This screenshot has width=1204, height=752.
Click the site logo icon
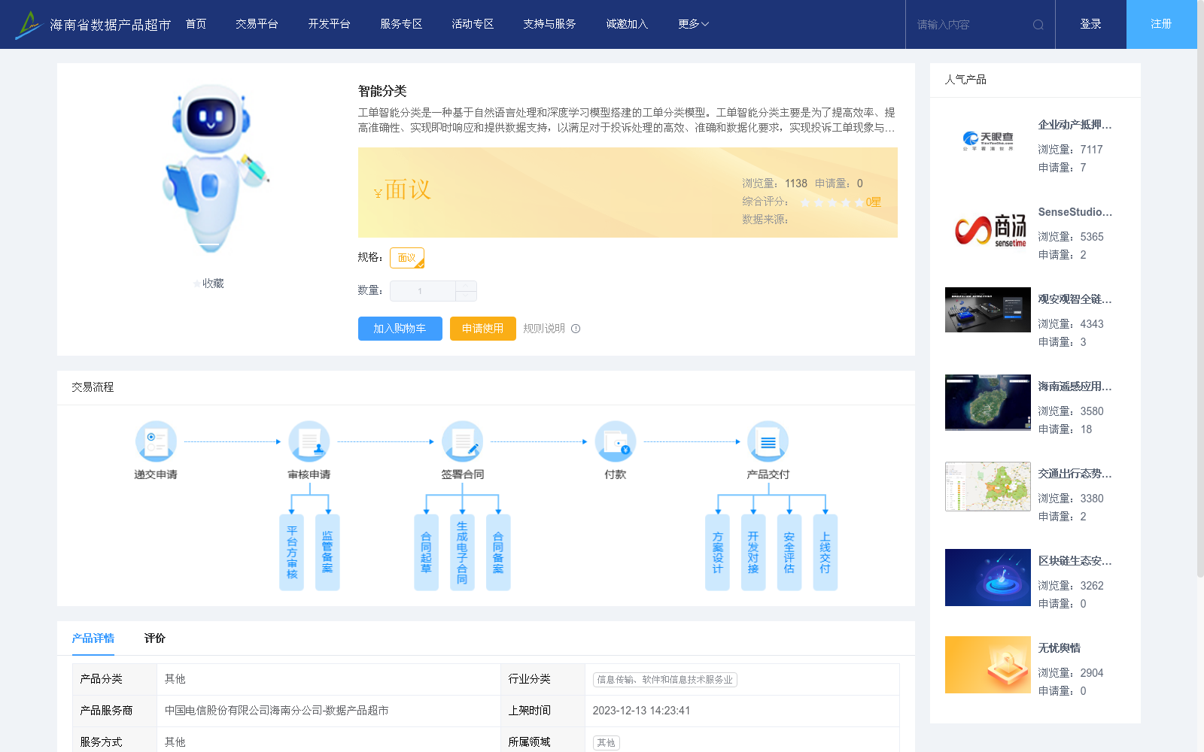coord(29,25)
